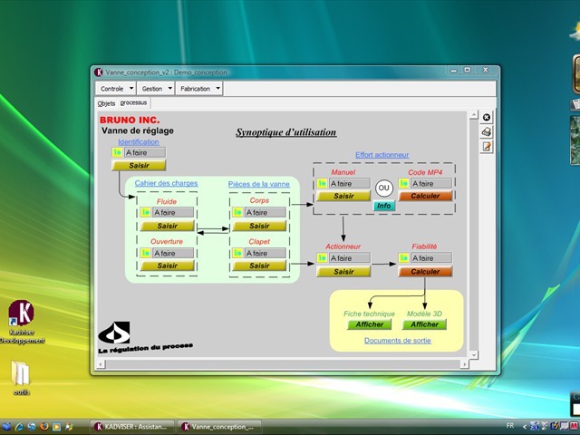Click the status icon in Actionneur block
Screen dimensions: 580x435
(x=323, y=257)
